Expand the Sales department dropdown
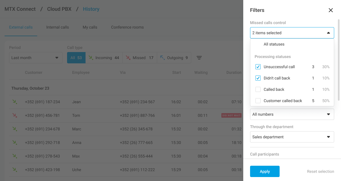341x181 pixels. coord(292,137)
